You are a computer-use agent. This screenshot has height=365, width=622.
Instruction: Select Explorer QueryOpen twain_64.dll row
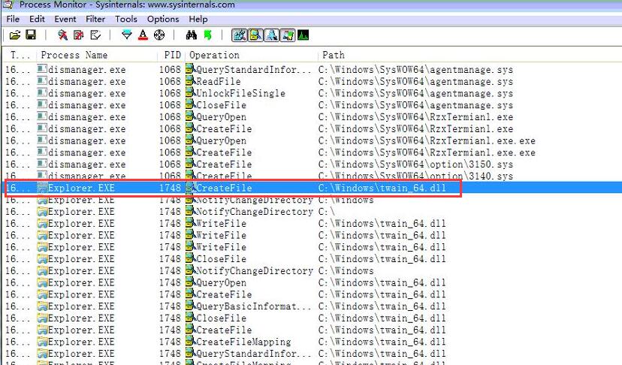click(312, 282)
